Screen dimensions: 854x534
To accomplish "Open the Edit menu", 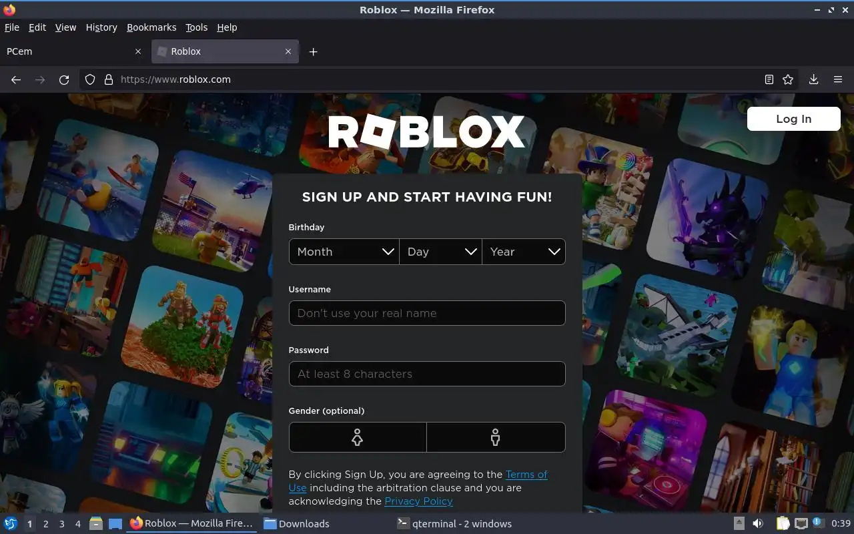I will [x=37, y=27].
